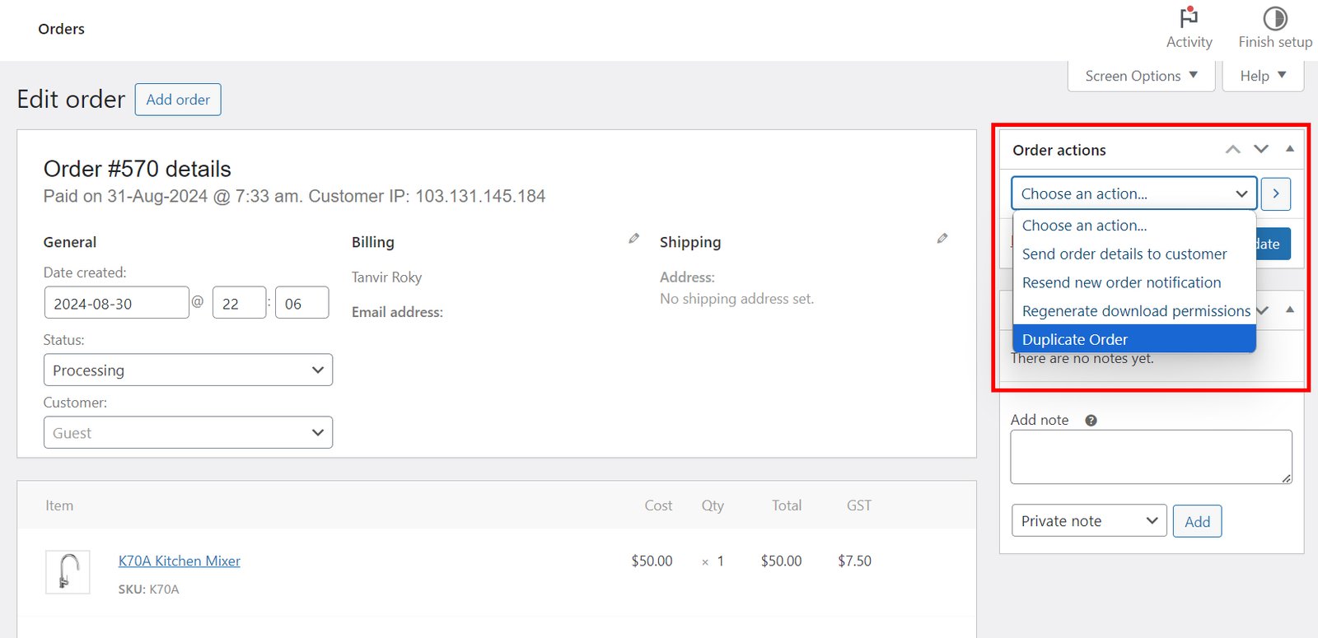Open the Finish setup half-circle icon
This screenshot has height=638, width=1318.
1275,18
